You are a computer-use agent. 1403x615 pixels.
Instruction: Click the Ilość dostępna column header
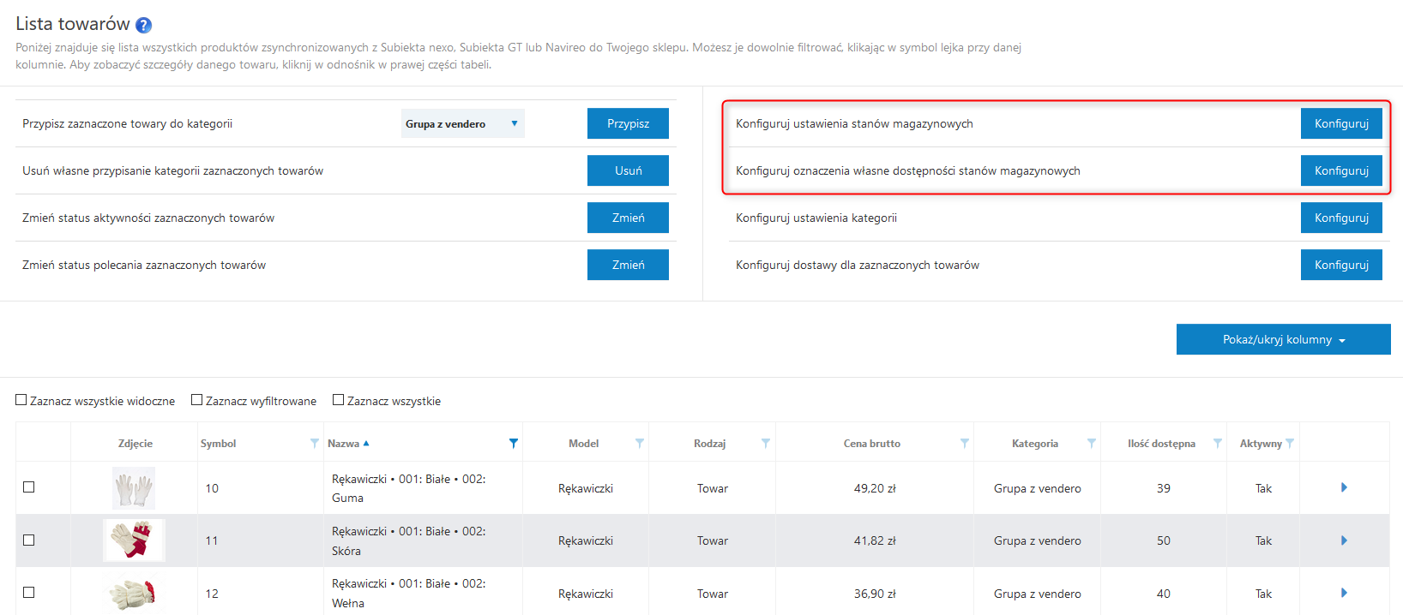[x=1161, y=444]
